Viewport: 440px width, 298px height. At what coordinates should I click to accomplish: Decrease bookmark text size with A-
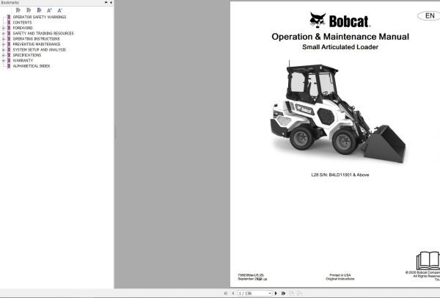coord(60,10)
